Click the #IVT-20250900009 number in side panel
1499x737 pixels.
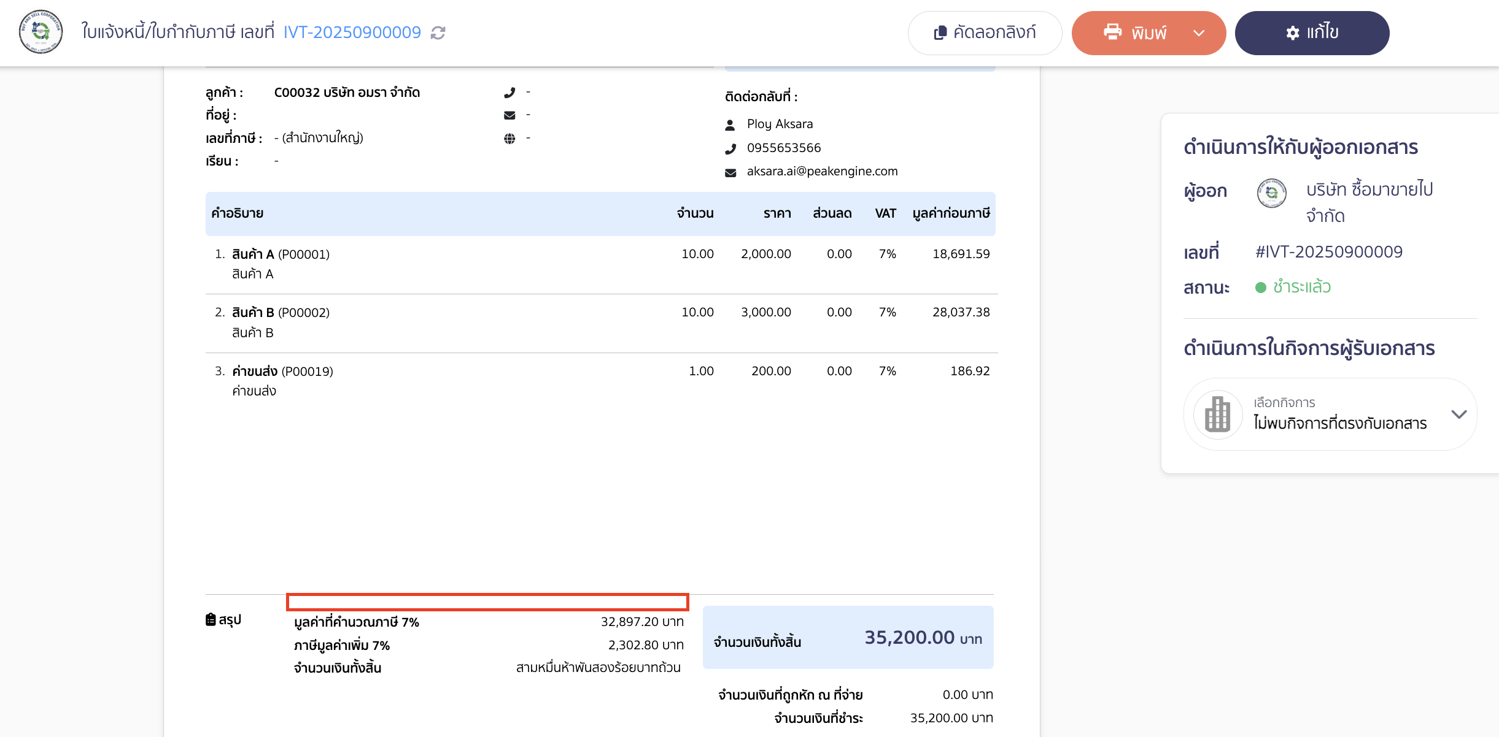pyautogui.click(x=1329, y=252)
